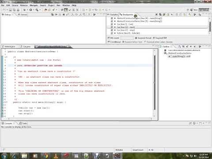Image resolution: width=212 pixels, height=159 pixels.
Task: Open the Run launch dropdown arrow
Action: coord(34,10)
